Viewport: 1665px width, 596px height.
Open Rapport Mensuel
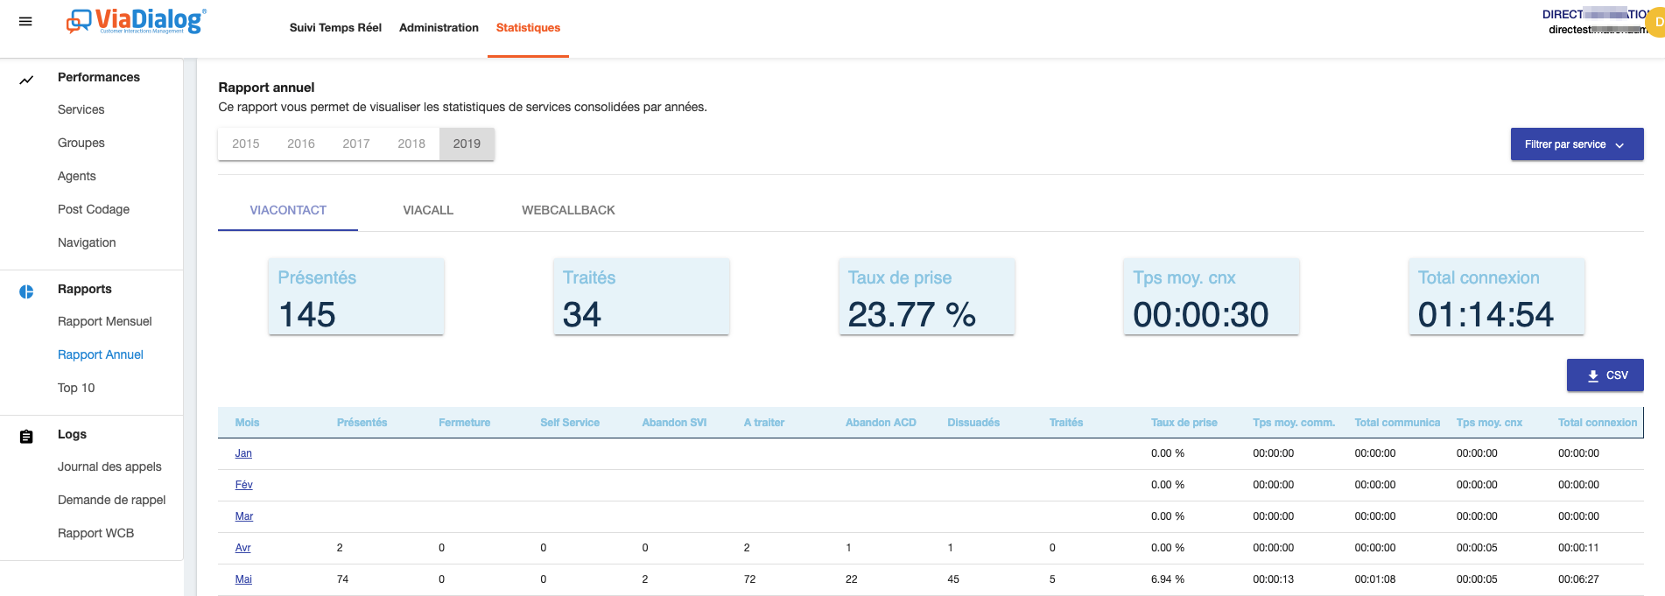pos(105,321)
